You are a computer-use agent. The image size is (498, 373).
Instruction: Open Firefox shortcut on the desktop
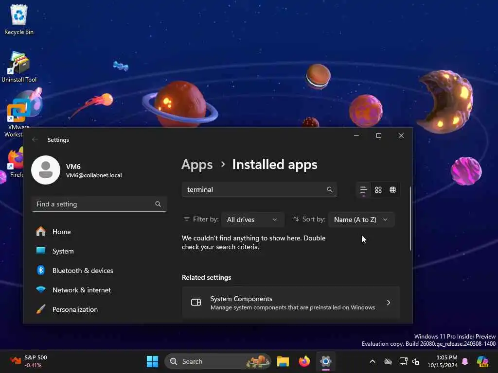(16, 162)
